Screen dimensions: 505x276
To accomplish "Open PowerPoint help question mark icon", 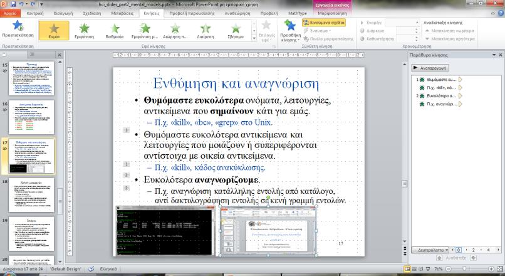I will (x=501, y=13).
